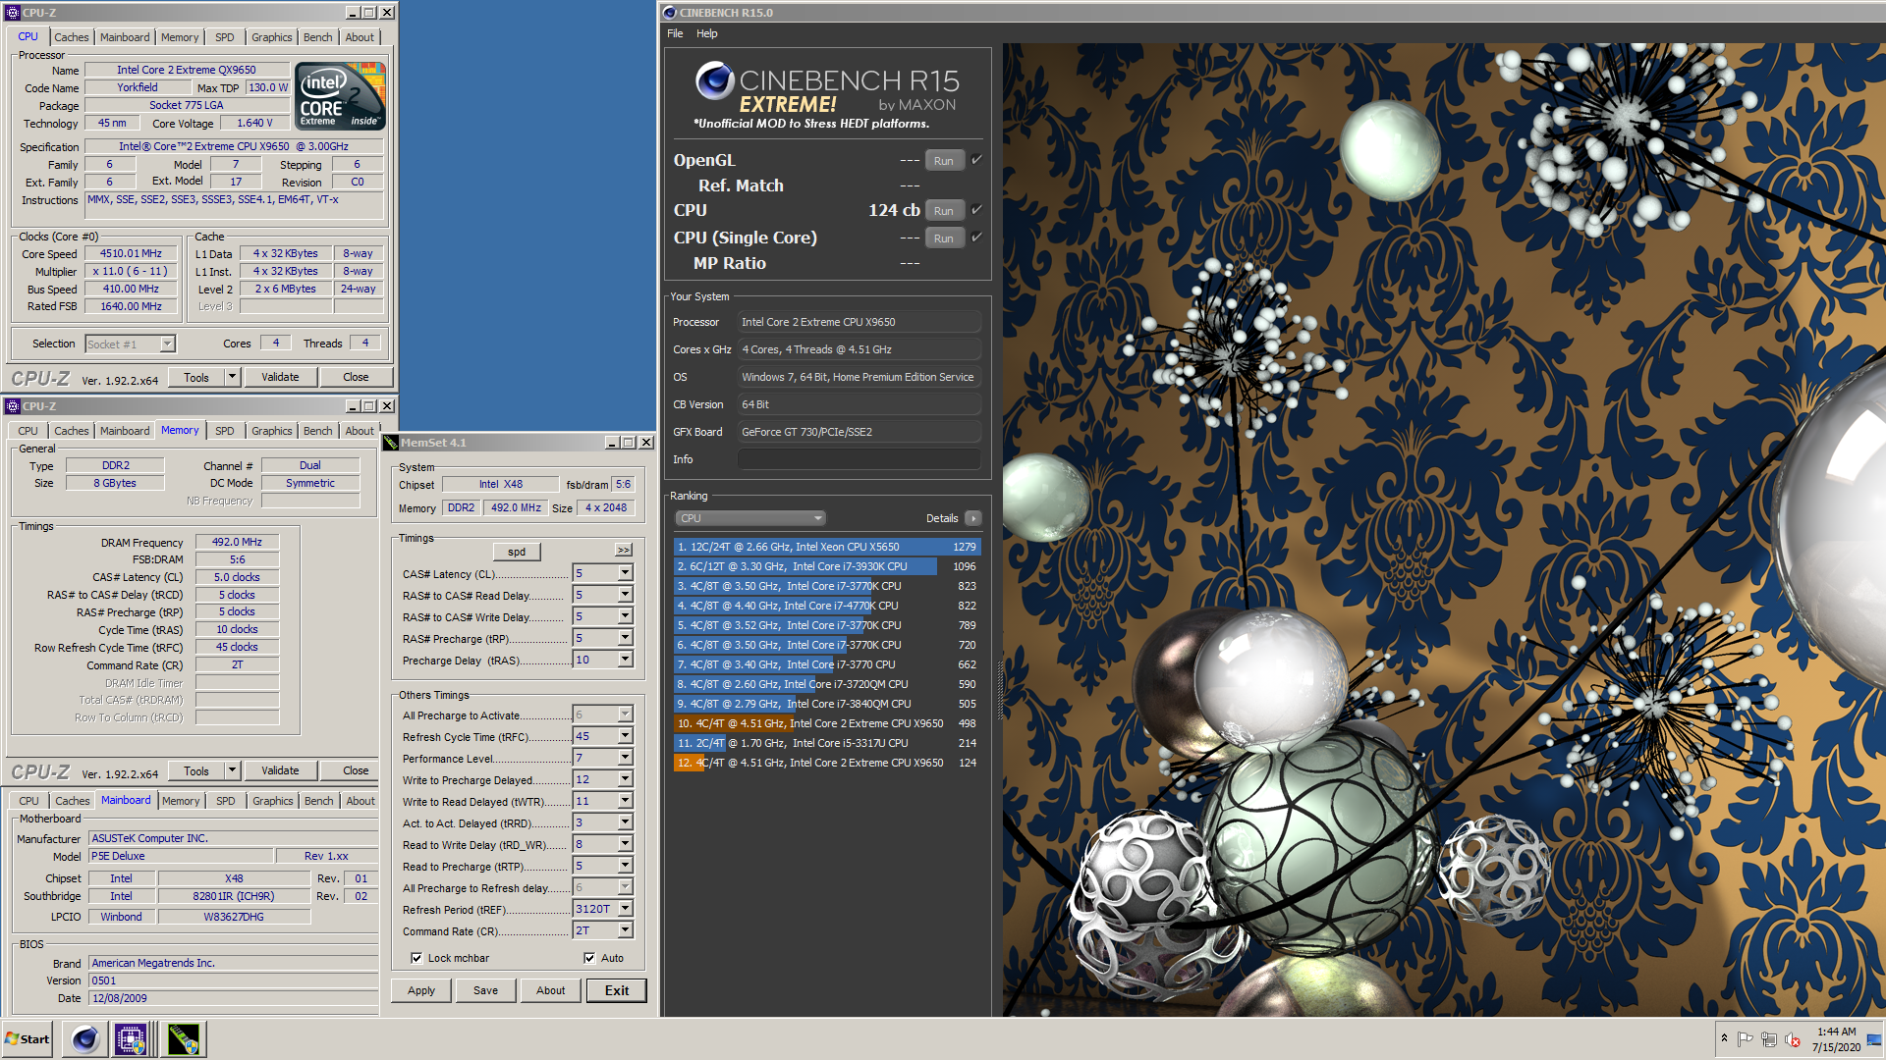Image resolution: width=1886 pixels, height=1060 pixels.
Task: Switch to Bench tab in top CPU-Z
Action: (317, 37)
